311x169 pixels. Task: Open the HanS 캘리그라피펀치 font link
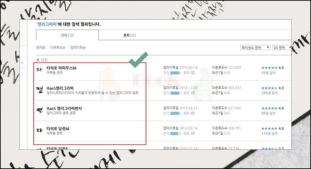tap(64, 108)
